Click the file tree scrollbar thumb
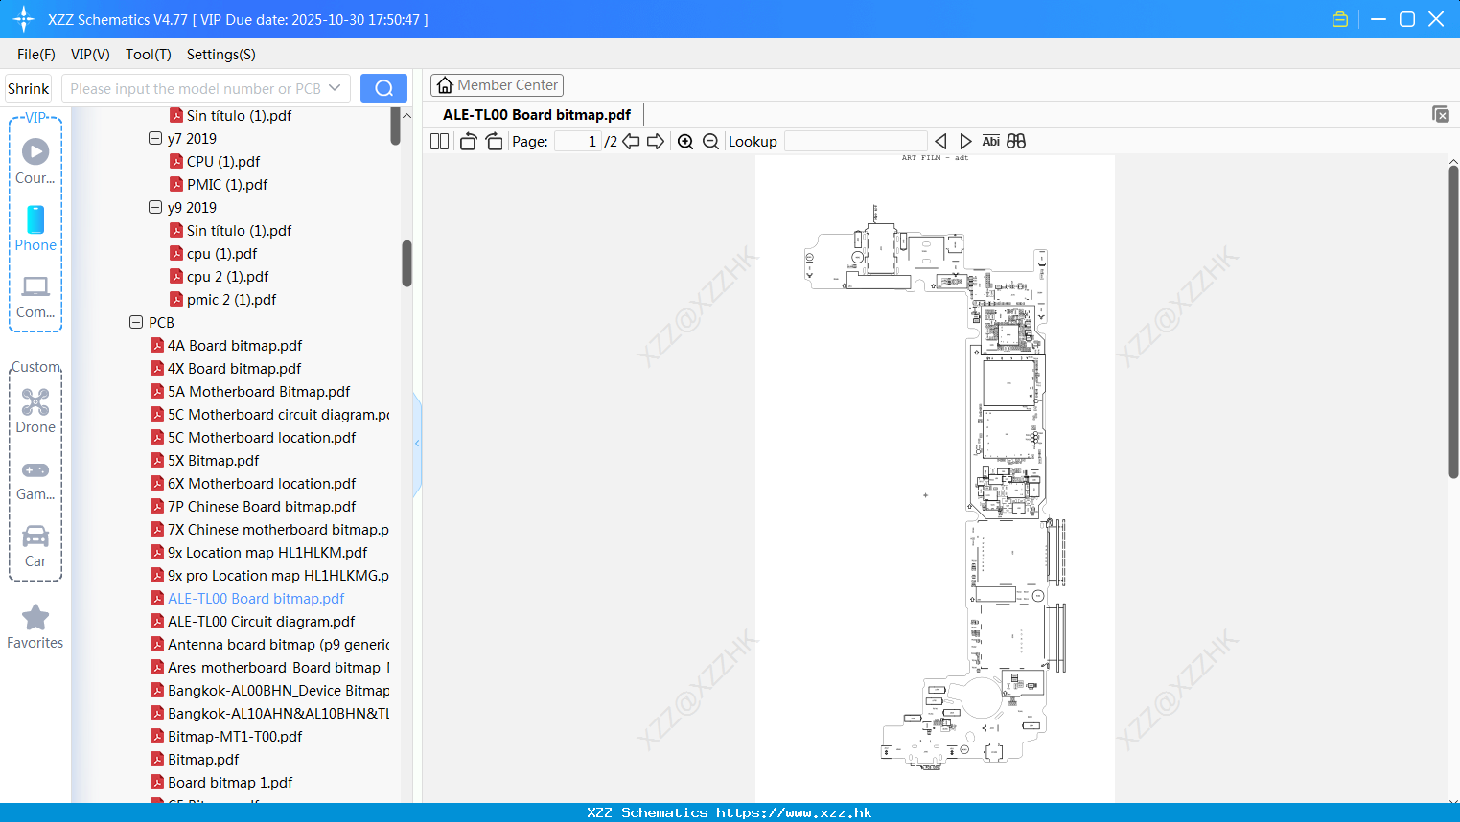The width and height of the screenshot is (1460, 822). [x=406, y=263]
